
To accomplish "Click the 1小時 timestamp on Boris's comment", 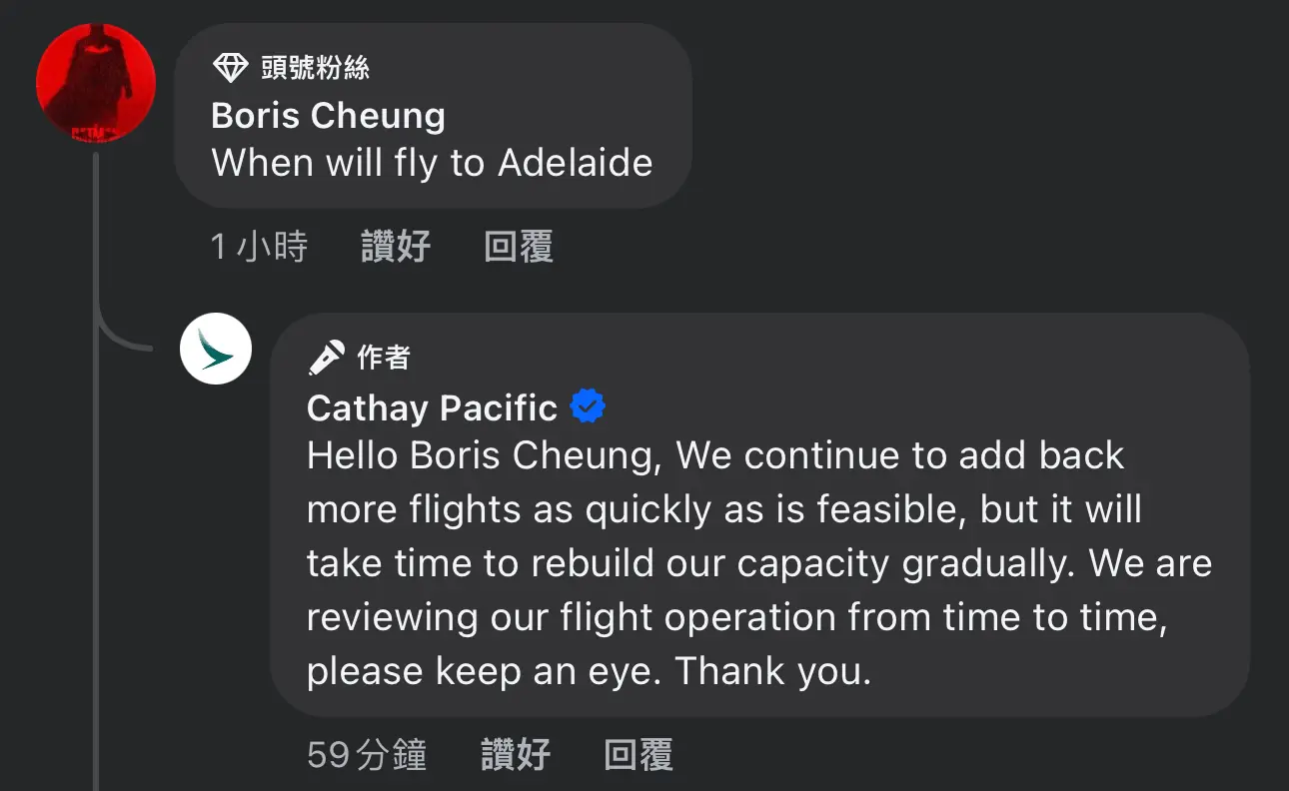I will point(259,246).
